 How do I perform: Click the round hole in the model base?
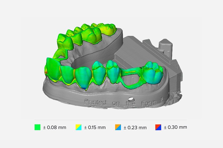130,100
